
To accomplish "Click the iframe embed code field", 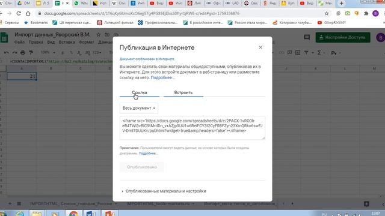I will [192, 128].
